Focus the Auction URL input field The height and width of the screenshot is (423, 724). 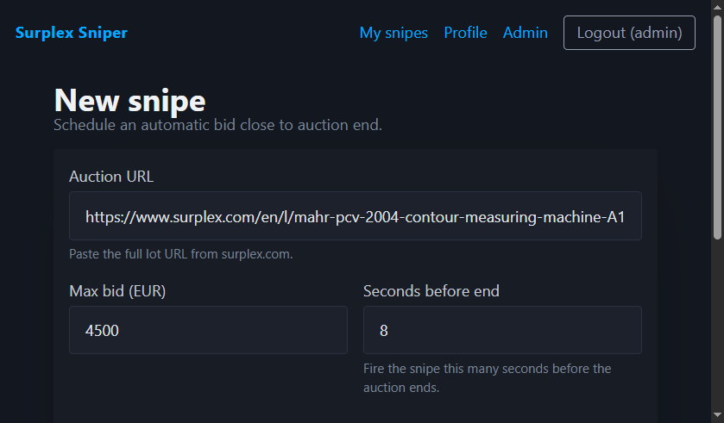(x=355, y=216)
